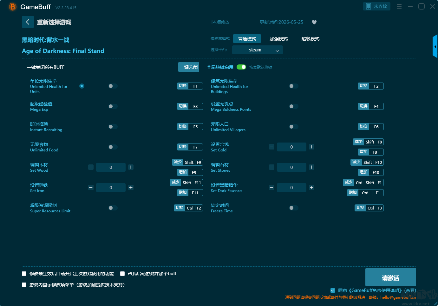Open the disclaimer 查看 link
Viewport: 438px width, 306px height.
tap(410, 290)
